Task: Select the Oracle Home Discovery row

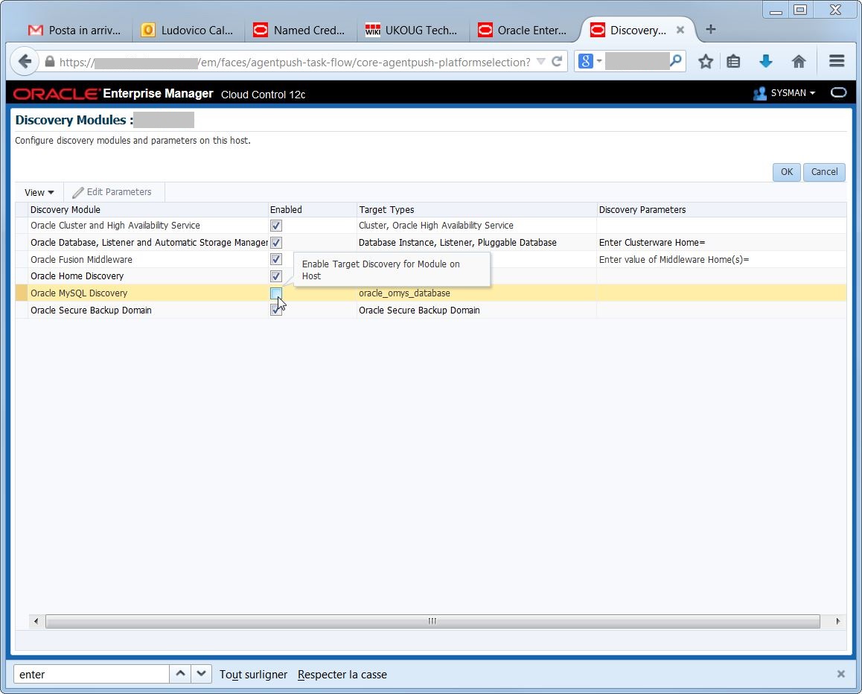Action: (430, 276)
